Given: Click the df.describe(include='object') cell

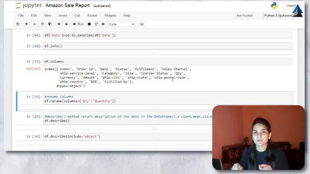Looking at the screenshot, I should pos(128,136).
